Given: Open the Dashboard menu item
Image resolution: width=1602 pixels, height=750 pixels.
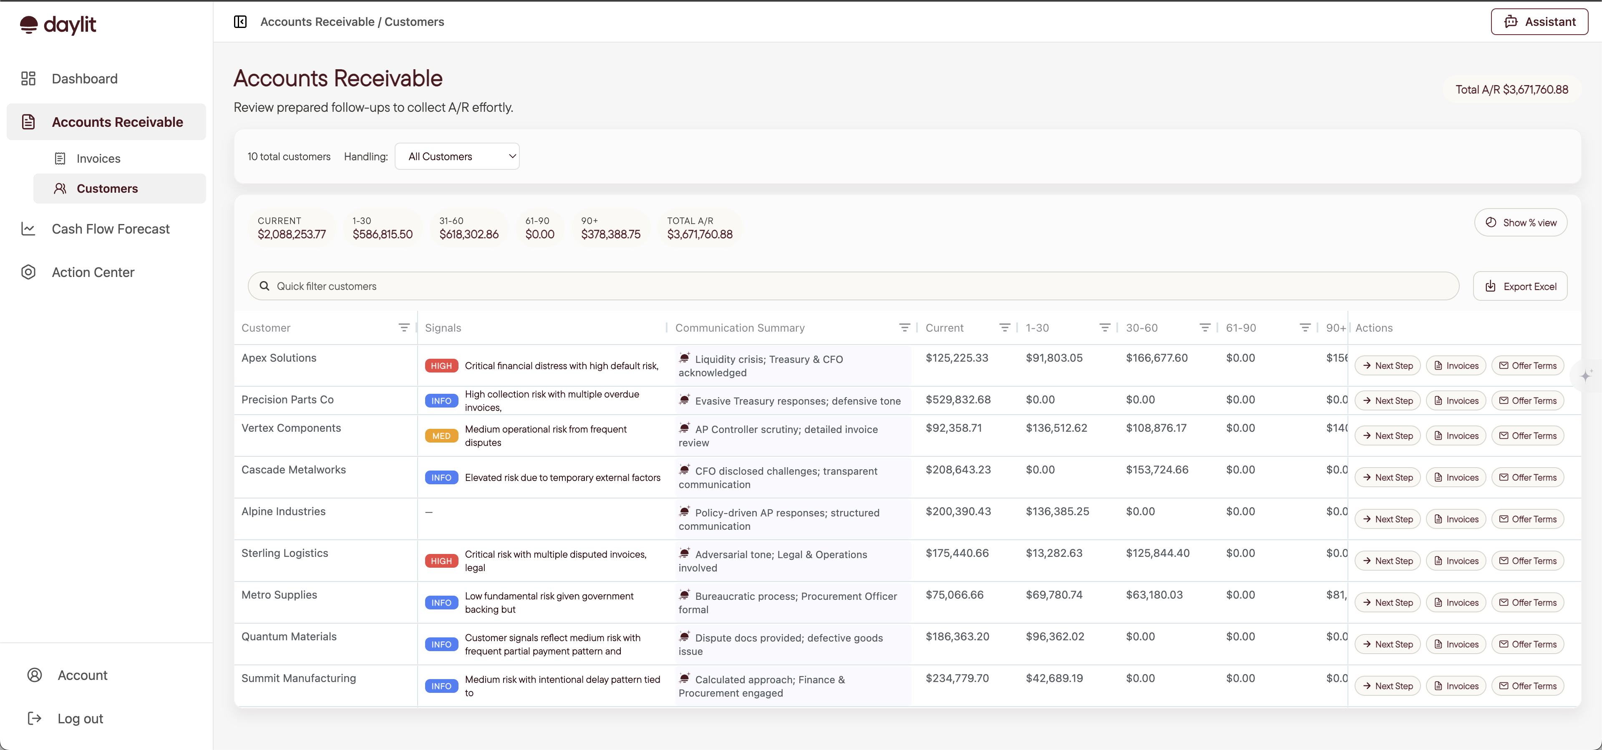Looking at the screenshot, I should [x=85, y=79].
